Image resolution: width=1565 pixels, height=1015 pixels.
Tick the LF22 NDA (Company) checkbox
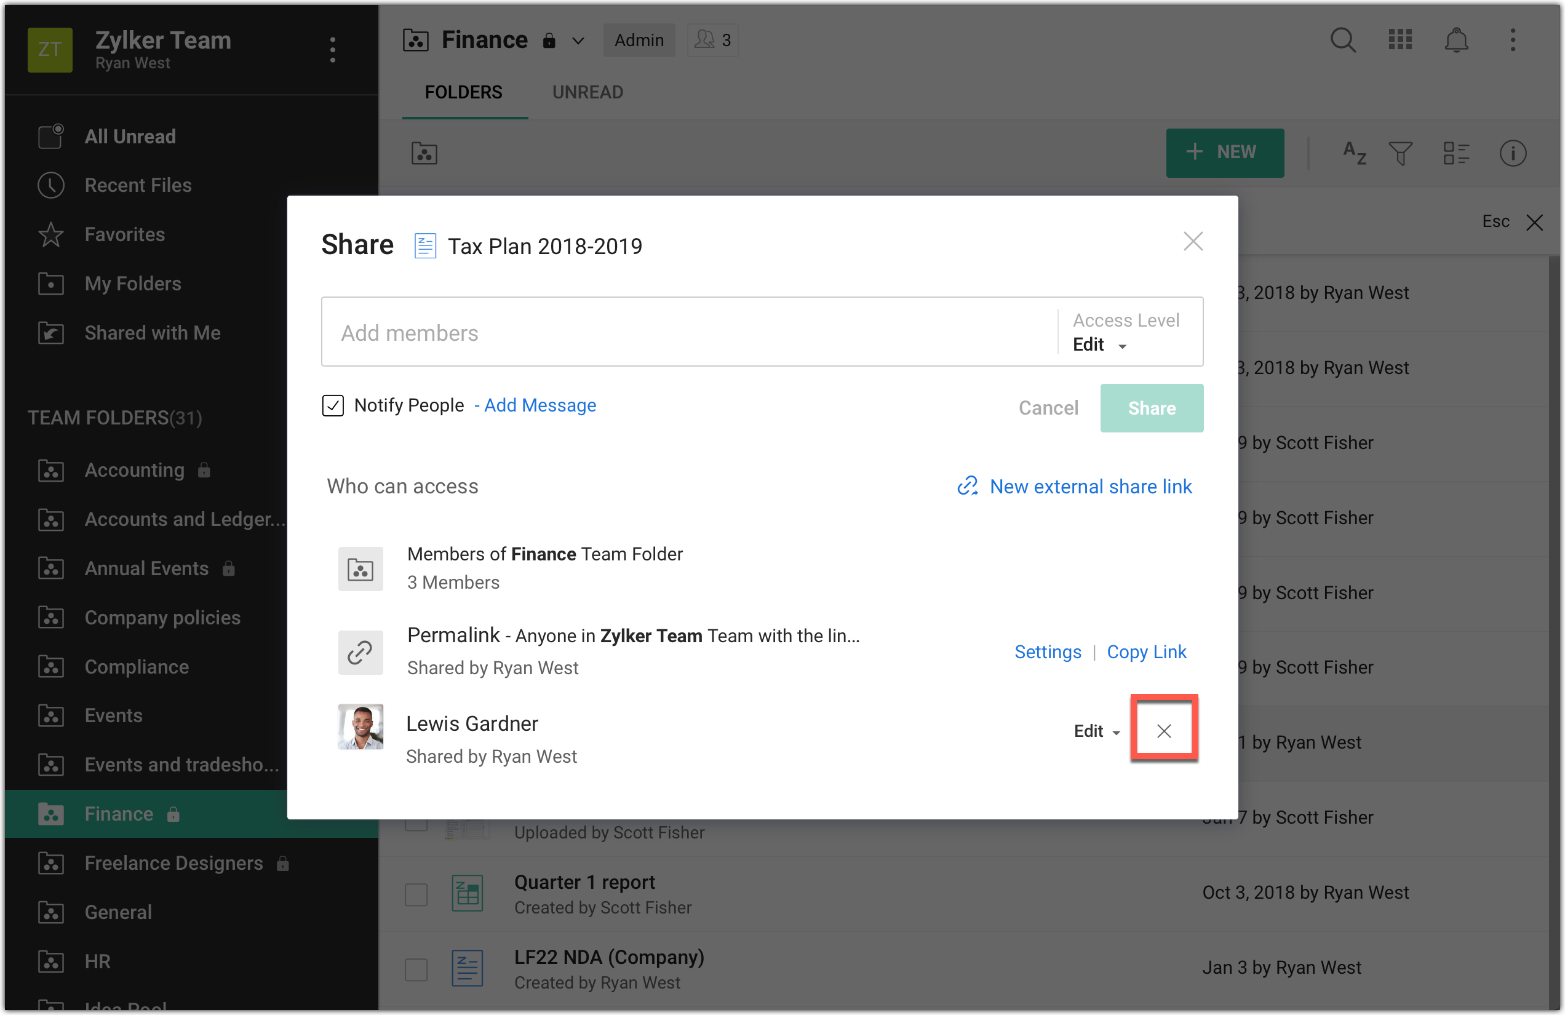416,969
